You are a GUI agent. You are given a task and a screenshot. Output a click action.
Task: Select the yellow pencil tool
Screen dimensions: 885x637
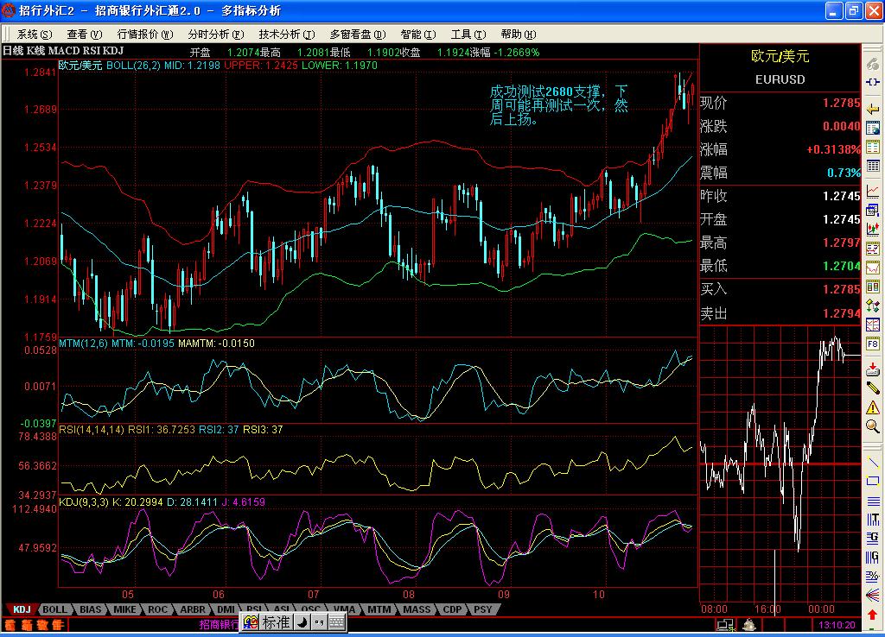[873, 388]
